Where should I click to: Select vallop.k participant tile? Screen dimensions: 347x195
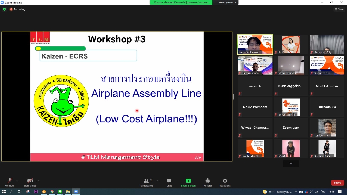tap(255, 86)
